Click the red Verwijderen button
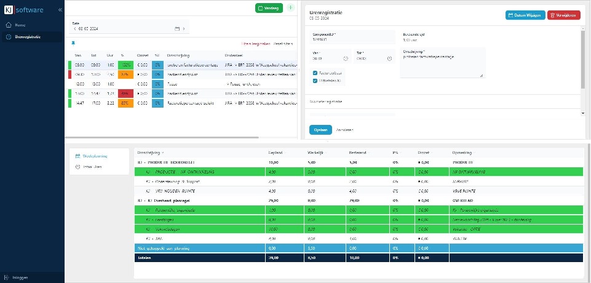Image resolution: width=591 pixels, height=283 pixels. pyautogui.click(x=563, y=15)
